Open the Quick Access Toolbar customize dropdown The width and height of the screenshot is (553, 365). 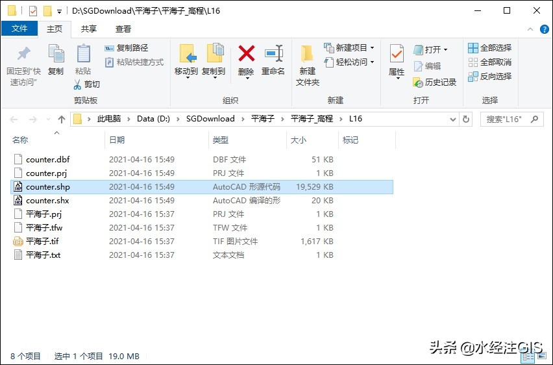click(x=59, y=12)
